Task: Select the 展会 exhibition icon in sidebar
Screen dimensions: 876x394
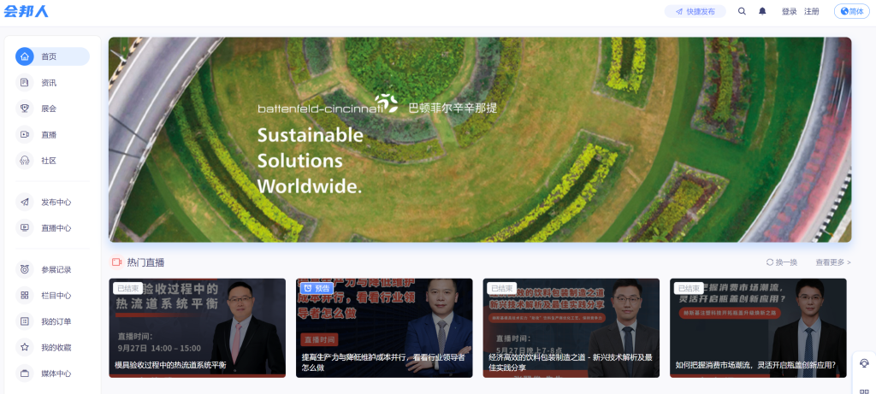Action: pyautogui.click(x=25, y=109)
